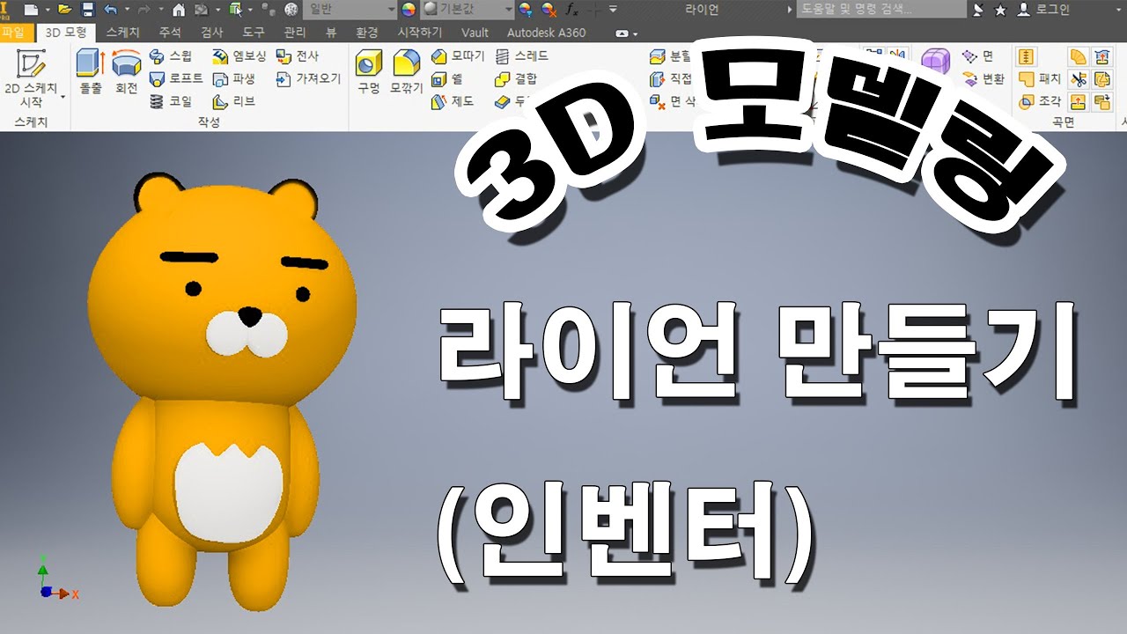Click the 스레드 (Thread) tool
This screenshot has height=634, width=1127.
[x=521, y=55]
